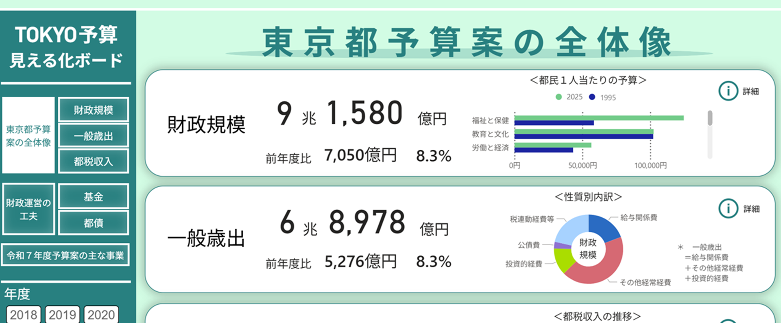Screen dimensions: 781x323
Task: Select the 一般歳出 sidebar button
Action: click(94, 136)
